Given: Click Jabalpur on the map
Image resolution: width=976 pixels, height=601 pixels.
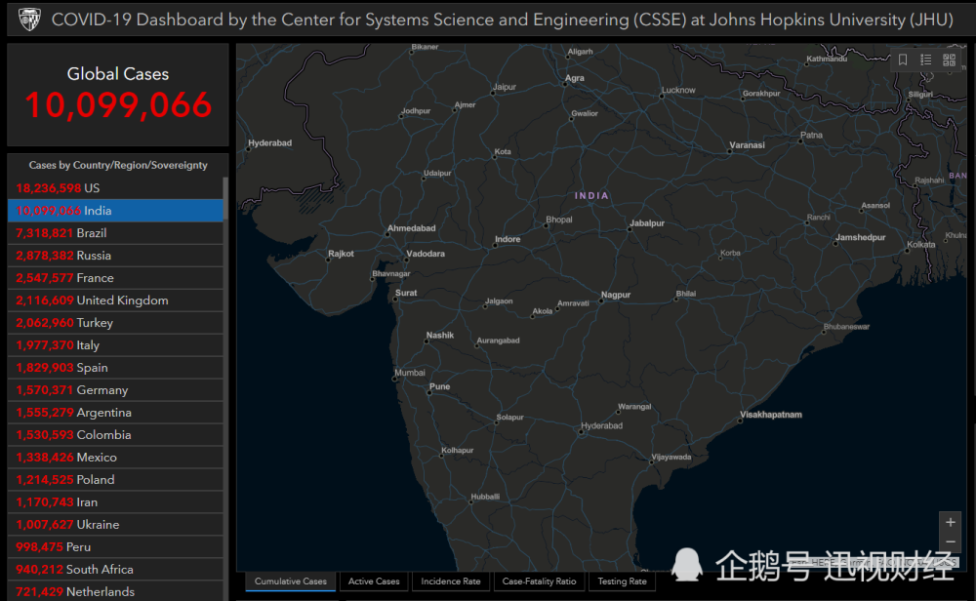Looking at the screenshot, I should (x=647, y=222).
